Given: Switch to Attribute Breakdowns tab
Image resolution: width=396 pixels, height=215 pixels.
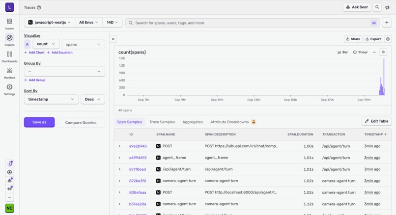Looking at the screenshot, I should click(229, 122).
